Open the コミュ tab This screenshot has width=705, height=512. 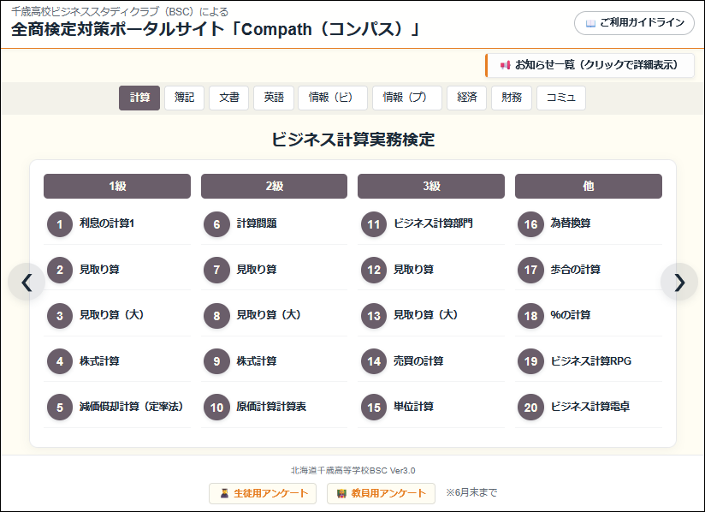tap(561, 98)
